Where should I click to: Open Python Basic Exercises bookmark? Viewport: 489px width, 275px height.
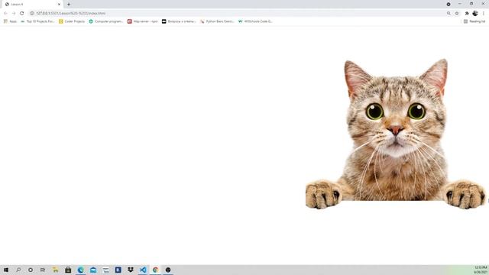coord(217,21)
